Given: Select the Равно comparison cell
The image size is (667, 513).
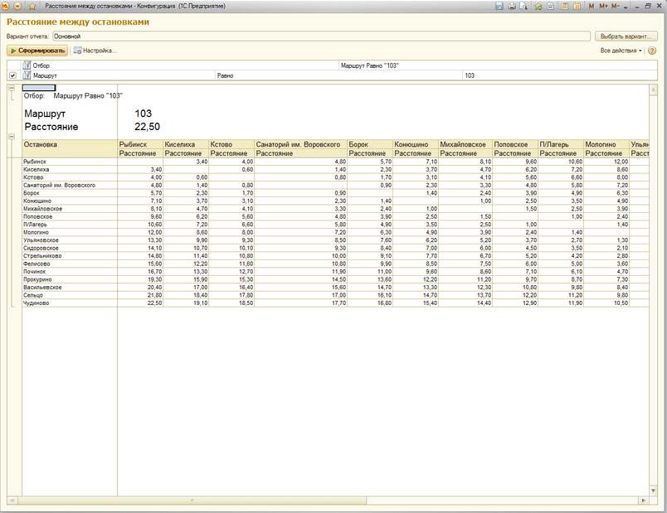Looking at the screenshot, I should 338,75.
